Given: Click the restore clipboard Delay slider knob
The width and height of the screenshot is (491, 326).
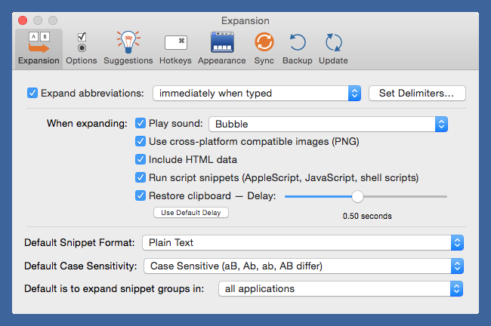Looking at the screenshot, I should click(x=357, y=196).
